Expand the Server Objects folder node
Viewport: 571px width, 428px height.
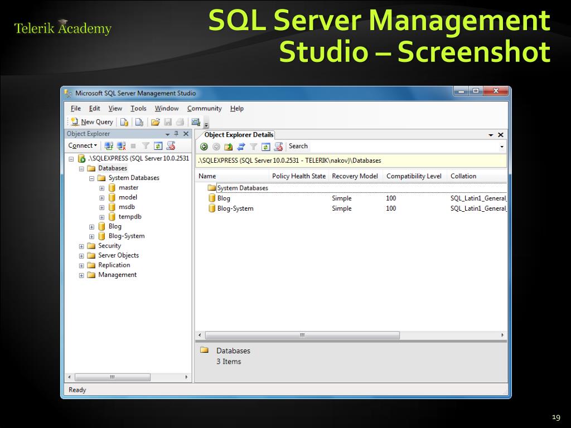tap(81, 256)
